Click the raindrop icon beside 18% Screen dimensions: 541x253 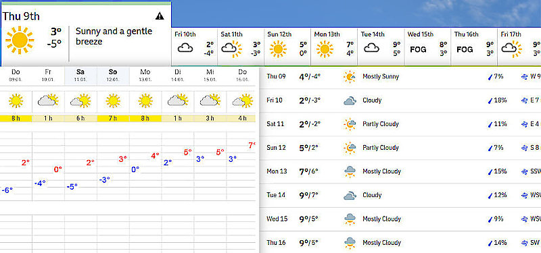pos(489,101)
